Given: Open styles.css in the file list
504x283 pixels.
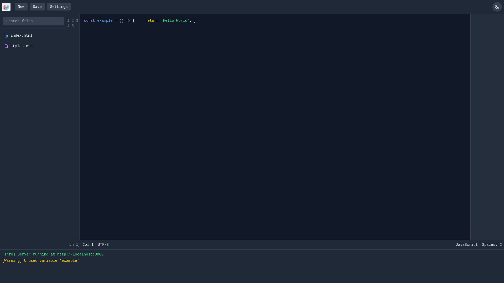Looking at the screenshot, I should (x=33, y=46).
